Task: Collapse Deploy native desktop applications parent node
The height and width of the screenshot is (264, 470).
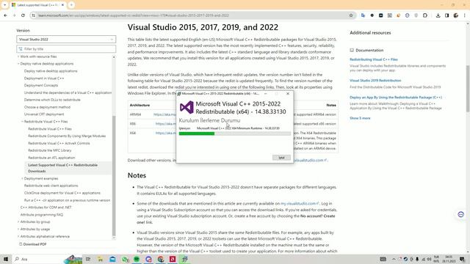Action: click(x=18, y=64)
